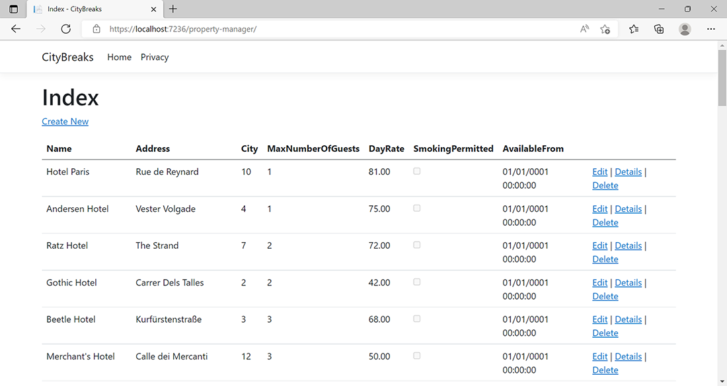Edit the Andersen Hotel record

(x=600, y=209)
